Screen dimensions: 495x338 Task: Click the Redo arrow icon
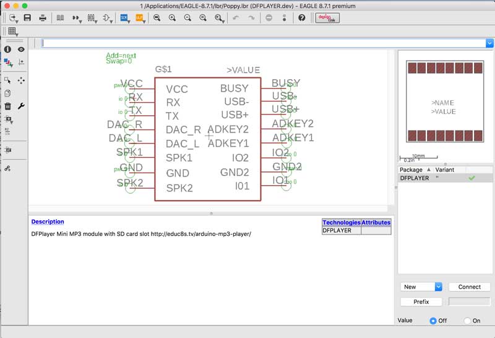click(x=251, y=18)
